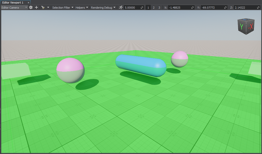Image resolution: width=262 pixels, height=154 pixels.
Task: Click the running man camera speed icon
Action: click(121, 7)
